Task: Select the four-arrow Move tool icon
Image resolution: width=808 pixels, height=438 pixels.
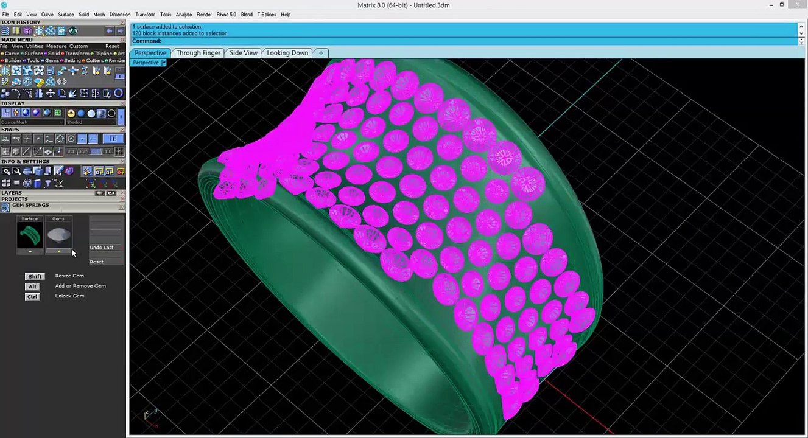Action: coord(51,93)
